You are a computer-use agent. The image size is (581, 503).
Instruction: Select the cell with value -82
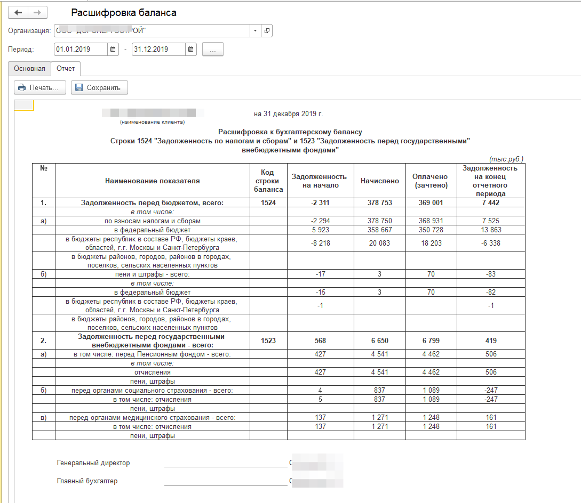point(491,292)
